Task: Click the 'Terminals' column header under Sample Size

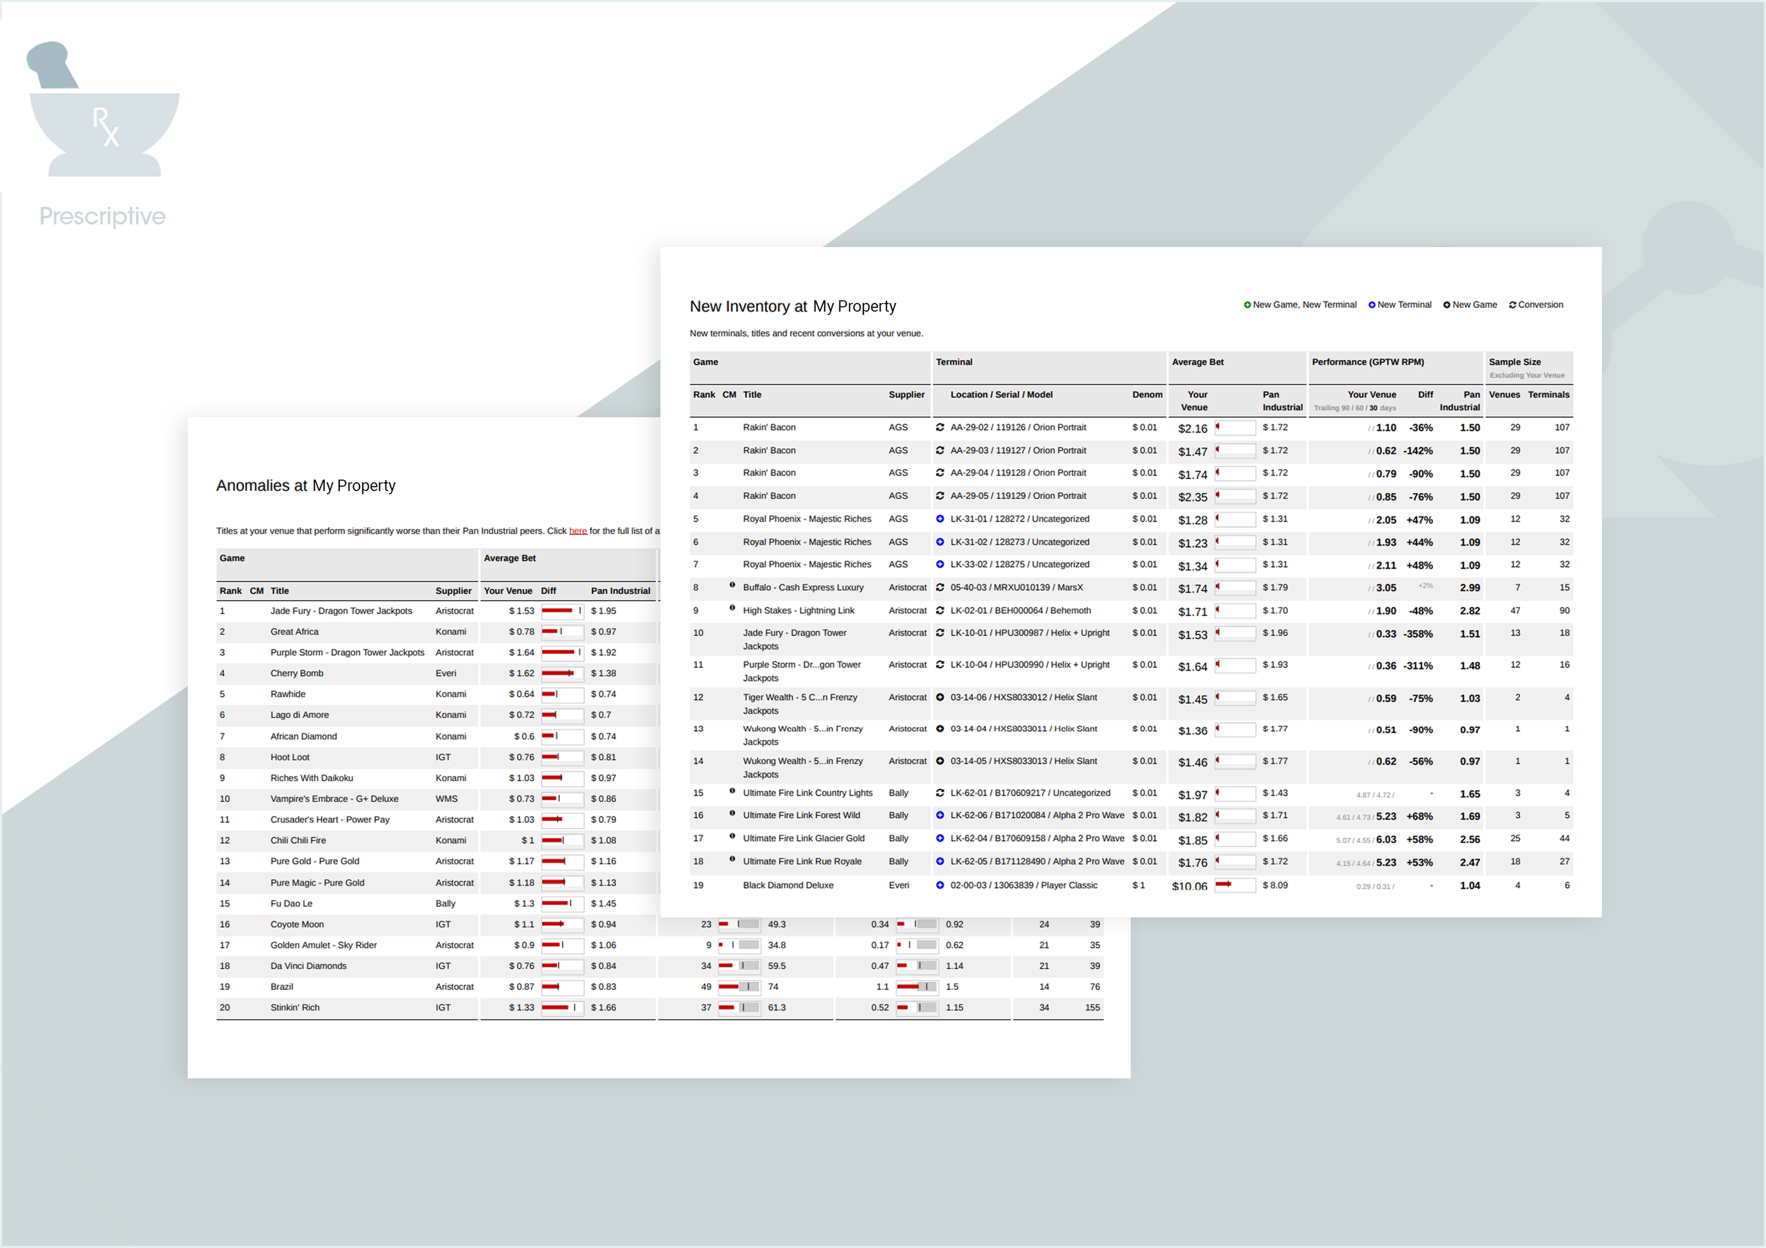Action: [1549, 395]
